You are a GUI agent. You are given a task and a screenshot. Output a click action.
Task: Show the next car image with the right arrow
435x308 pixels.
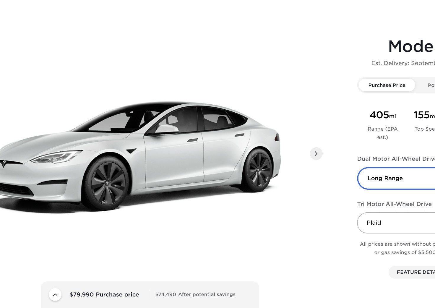point(316,153)
